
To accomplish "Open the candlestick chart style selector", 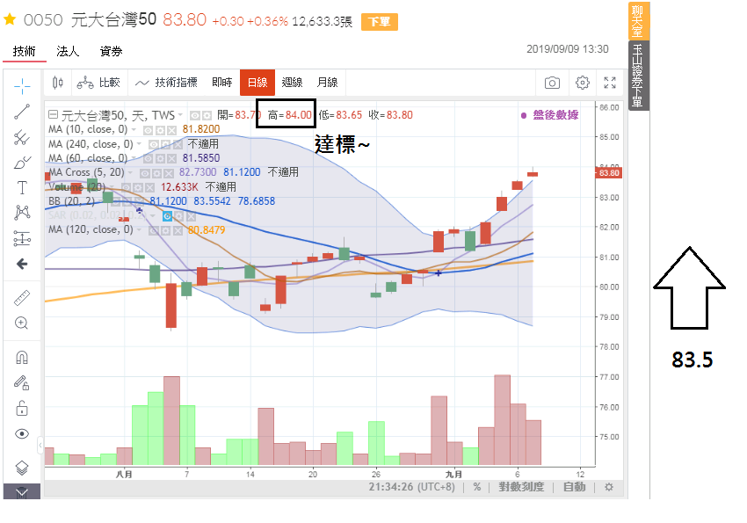I will (x=57, y=83).
